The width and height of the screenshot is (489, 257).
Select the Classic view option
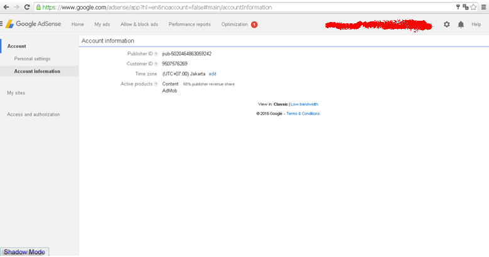click(x=281, y=104)
